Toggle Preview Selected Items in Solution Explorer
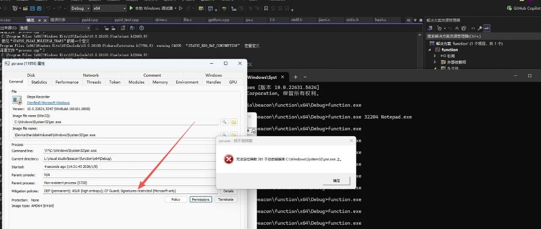The image size is (541, 229). (x=486, y=28)
